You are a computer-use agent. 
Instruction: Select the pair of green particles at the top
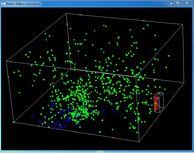105,26
